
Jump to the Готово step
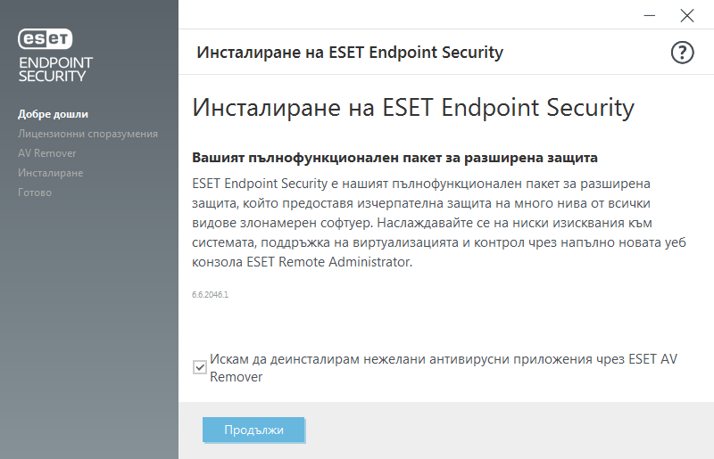[35, 193]
